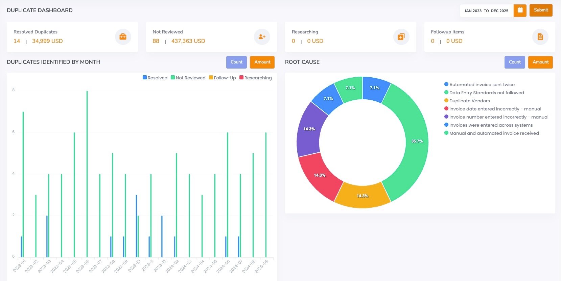Hide the Follow-Up series in legend
Image resolution: width=561 pixels, height=281 pixels.
222,78
